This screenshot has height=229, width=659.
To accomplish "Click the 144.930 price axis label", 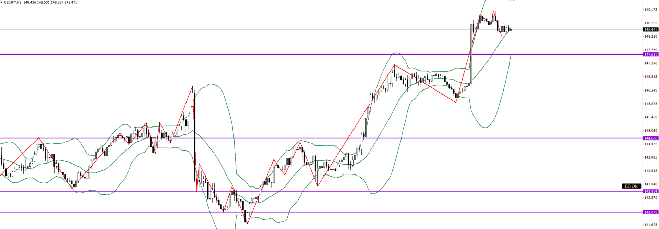I will click(x=650, y=131).
